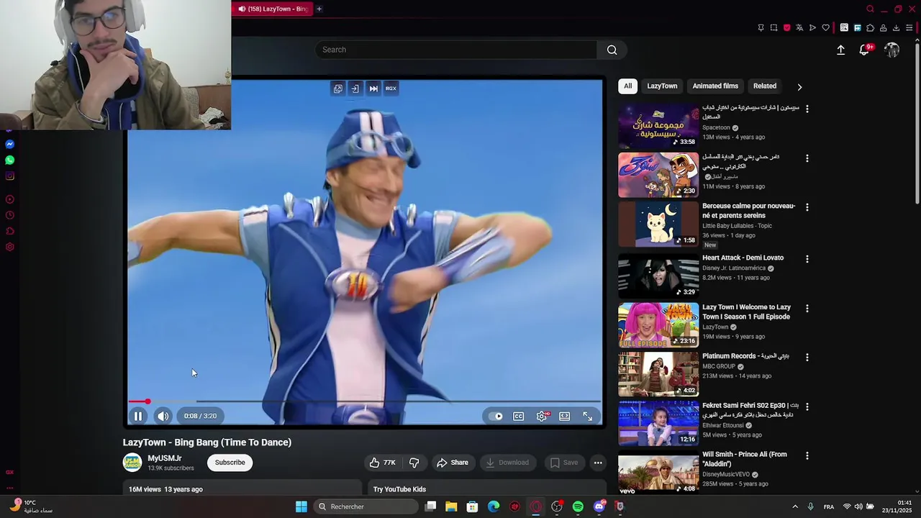
Task: Open the YouTube upload/create icon
Action: [840, 50]
